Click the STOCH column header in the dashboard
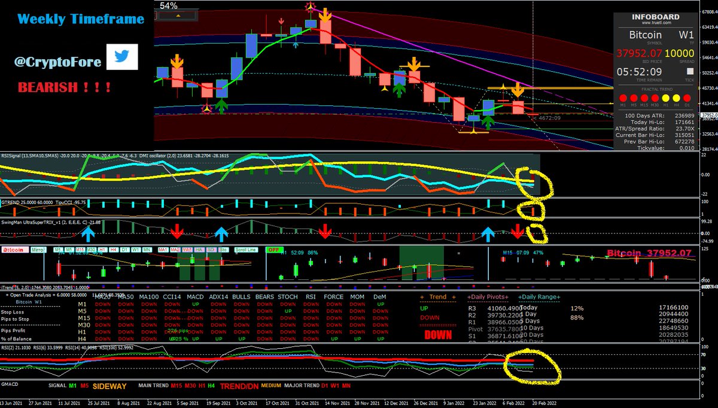This screenshot has width=718, height=408. (x=288, y=297)
